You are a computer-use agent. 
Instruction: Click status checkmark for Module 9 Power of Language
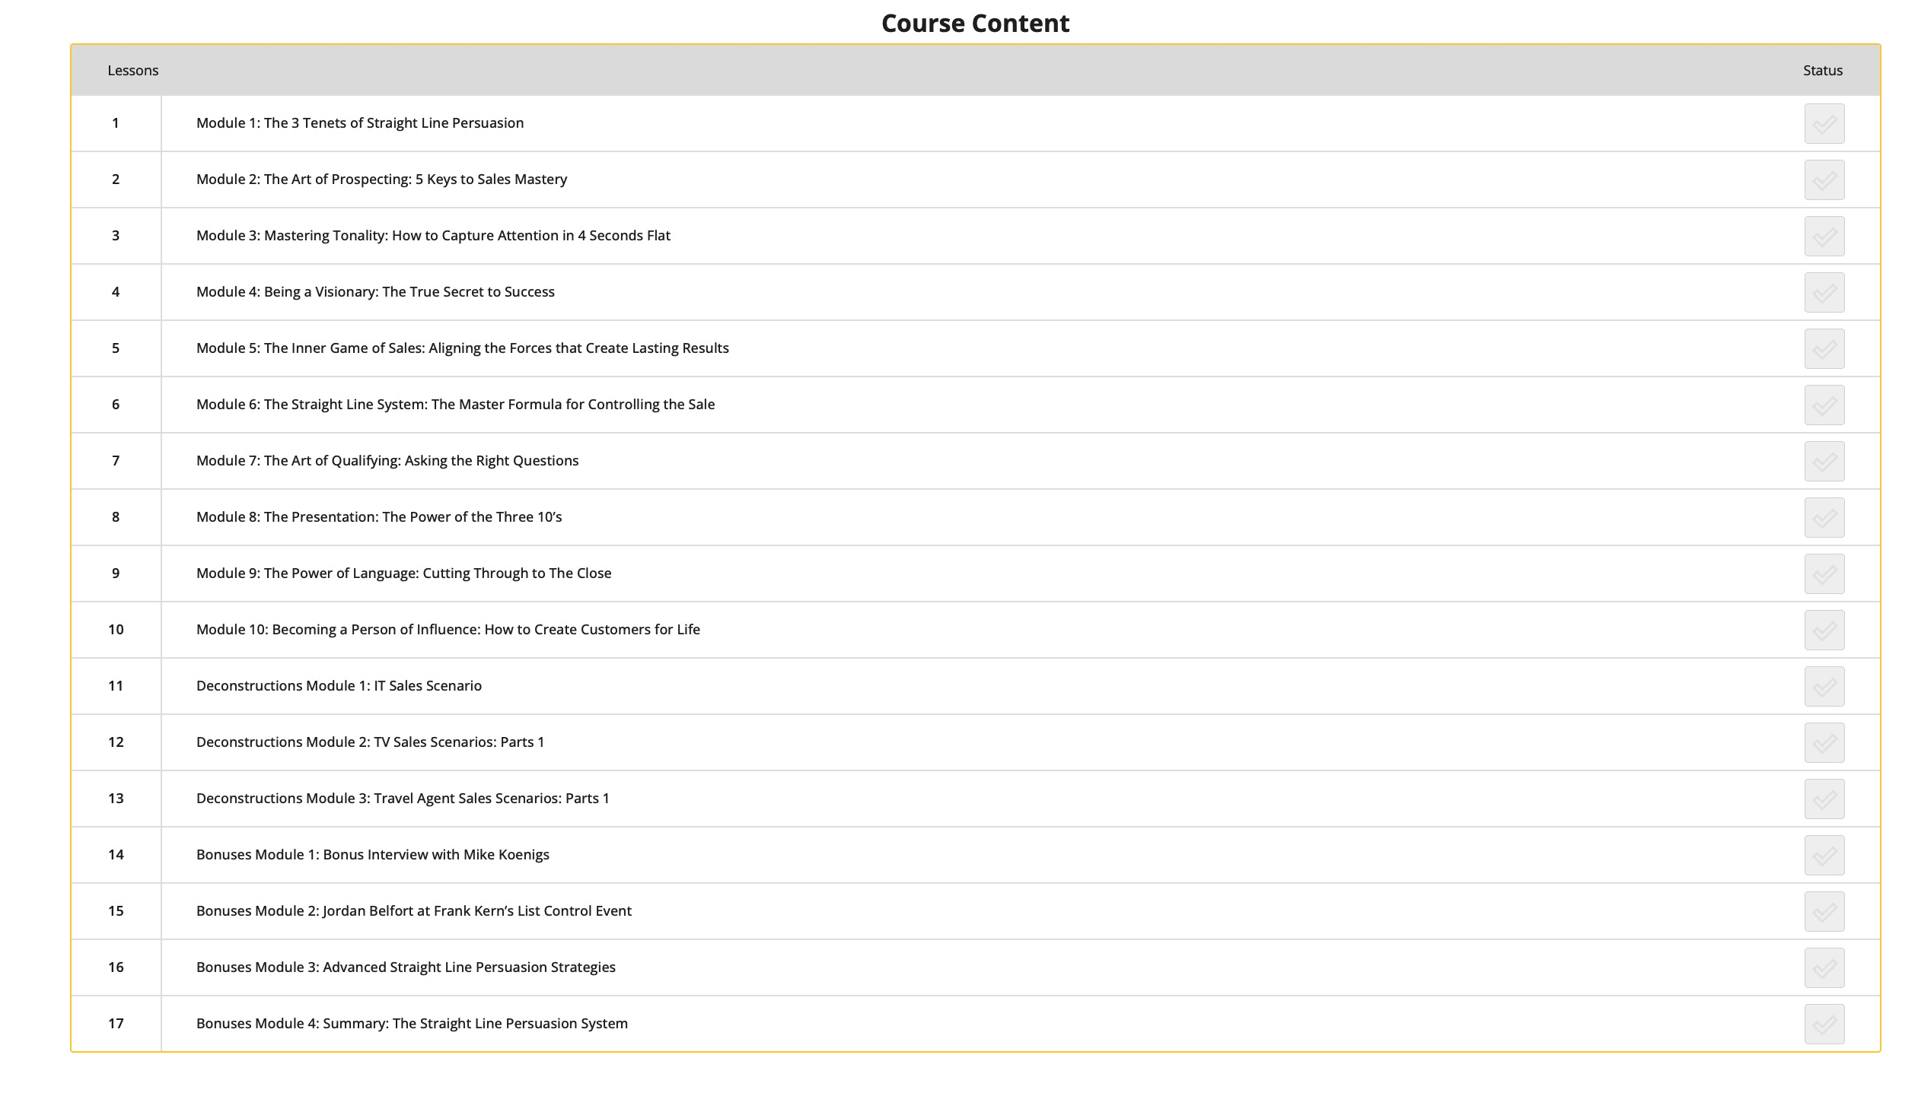[x=1824, y=573]
